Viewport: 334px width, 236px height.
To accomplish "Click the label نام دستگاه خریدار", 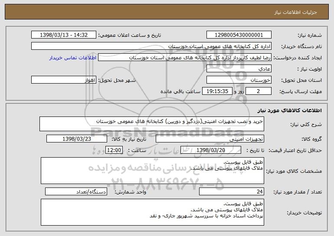I will coord(301,46).
